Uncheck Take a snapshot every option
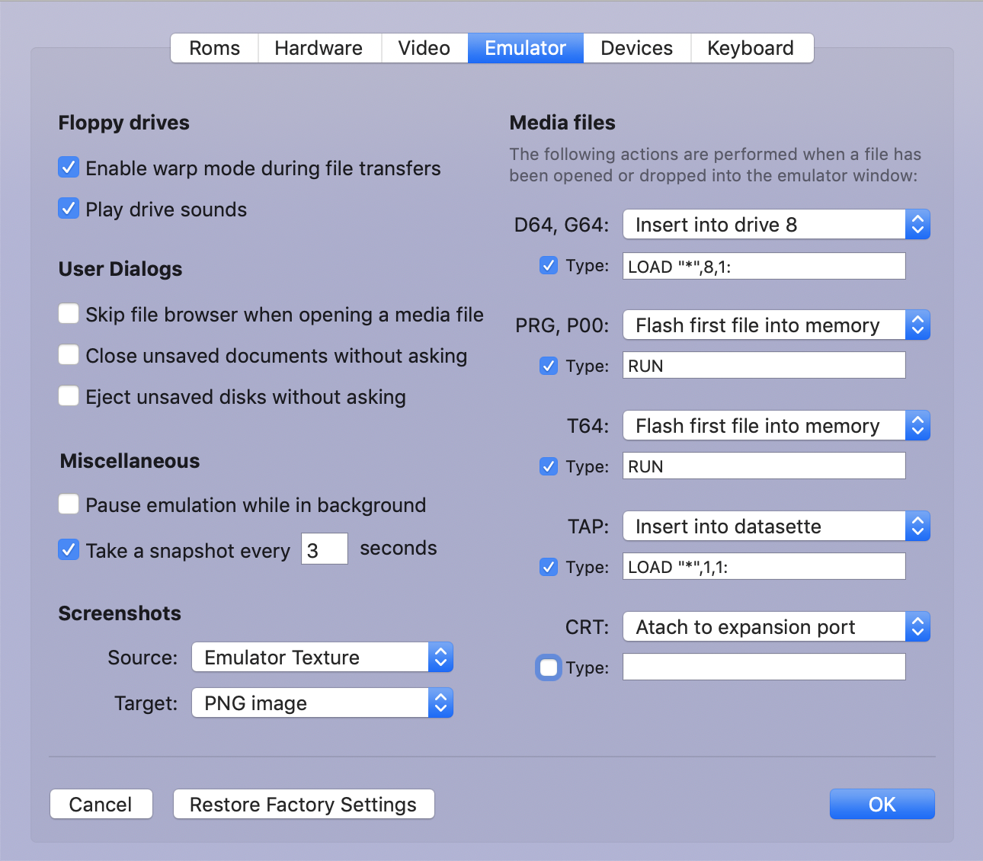The width and height of the screenshot is (983, 861). (69, 549)
